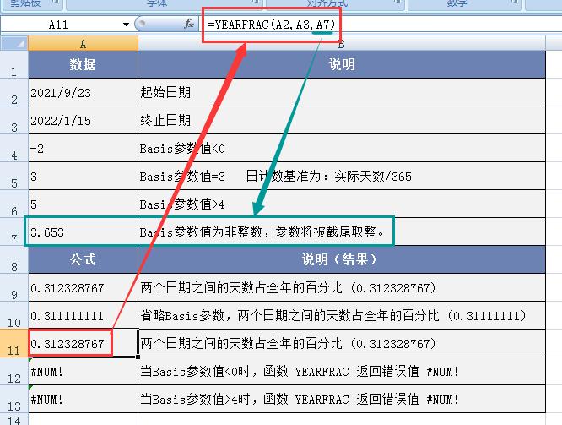Select cell A10 with 0.311111111
This screenshot has width=562, height=425.
(x=83, y=315)
